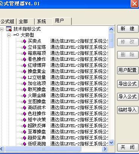Select the 火眼金睛 formula name
Viewport: 139px width, 154px height.
37,95
